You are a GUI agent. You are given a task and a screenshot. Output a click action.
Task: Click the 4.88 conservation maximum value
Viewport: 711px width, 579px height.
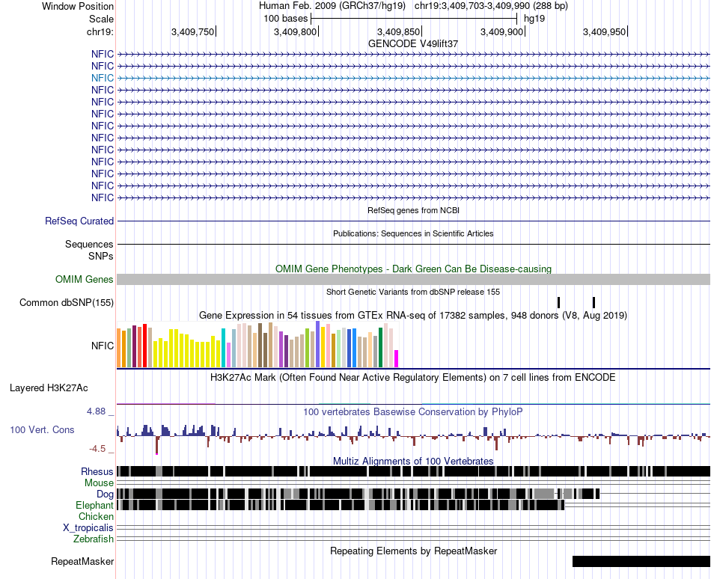coord(96,411)
